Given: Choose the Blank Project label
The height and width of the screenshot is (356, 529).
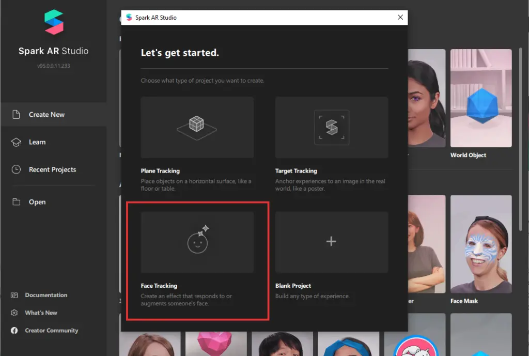Looking at the screenshot, I should (293, 286).
